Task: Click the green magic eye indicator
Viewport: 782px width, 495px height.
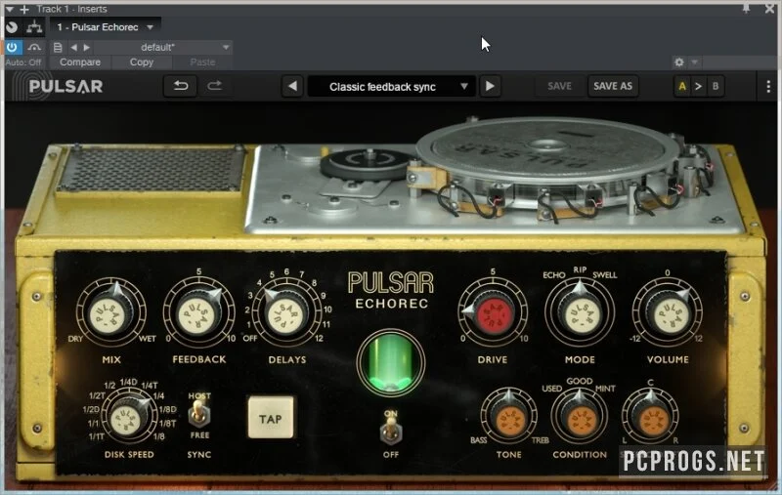Action: click(x=390, y=362)
